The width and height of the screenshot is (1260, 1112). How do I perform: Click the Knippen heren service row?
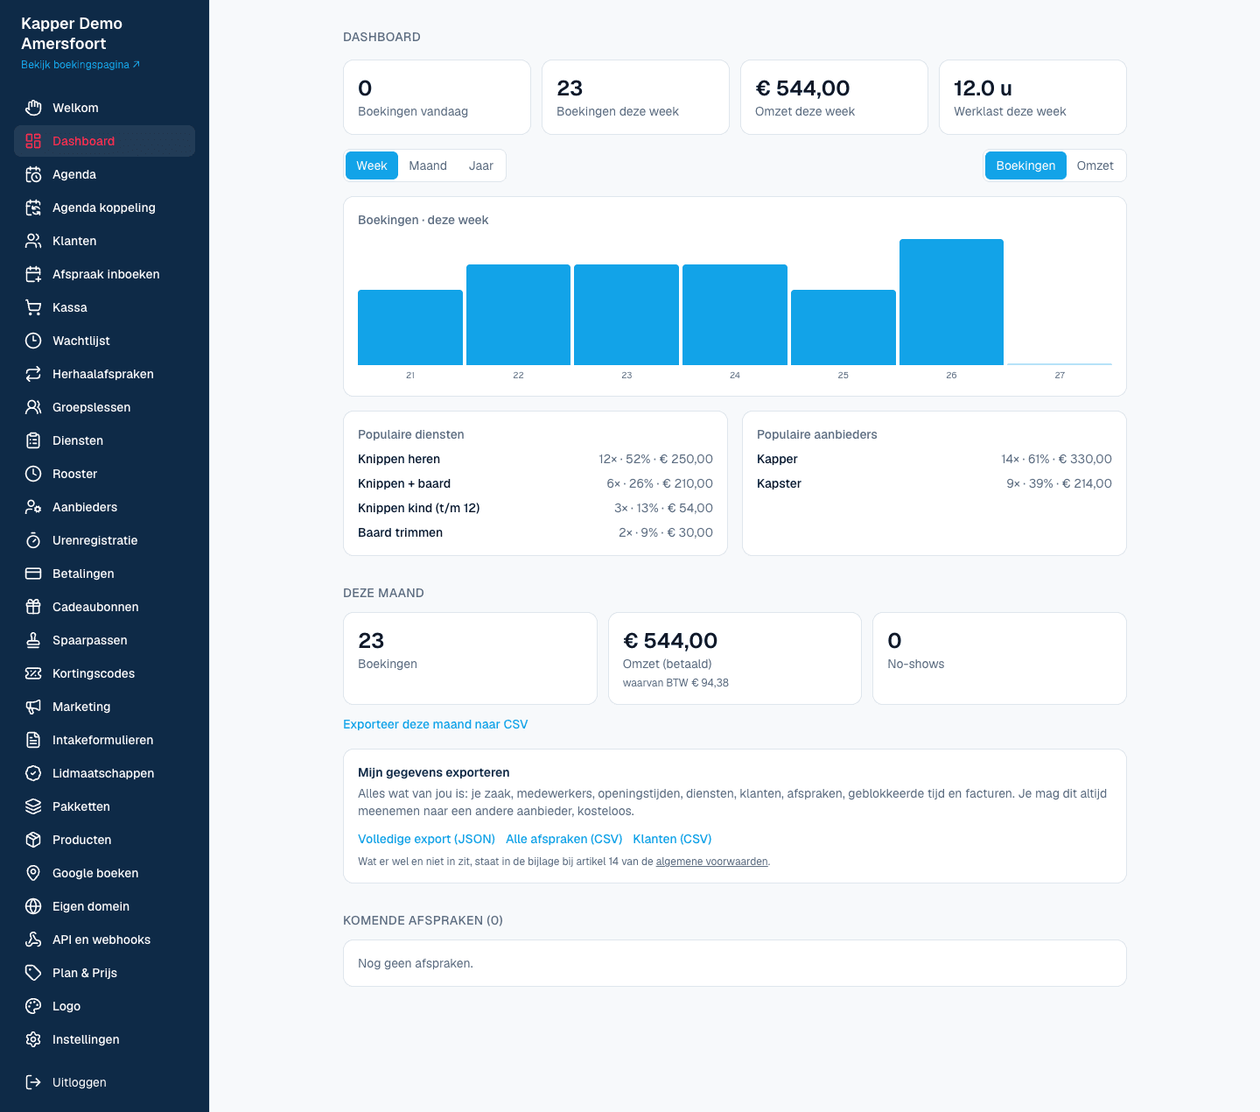pyautogui.click(x=535, y=459)
